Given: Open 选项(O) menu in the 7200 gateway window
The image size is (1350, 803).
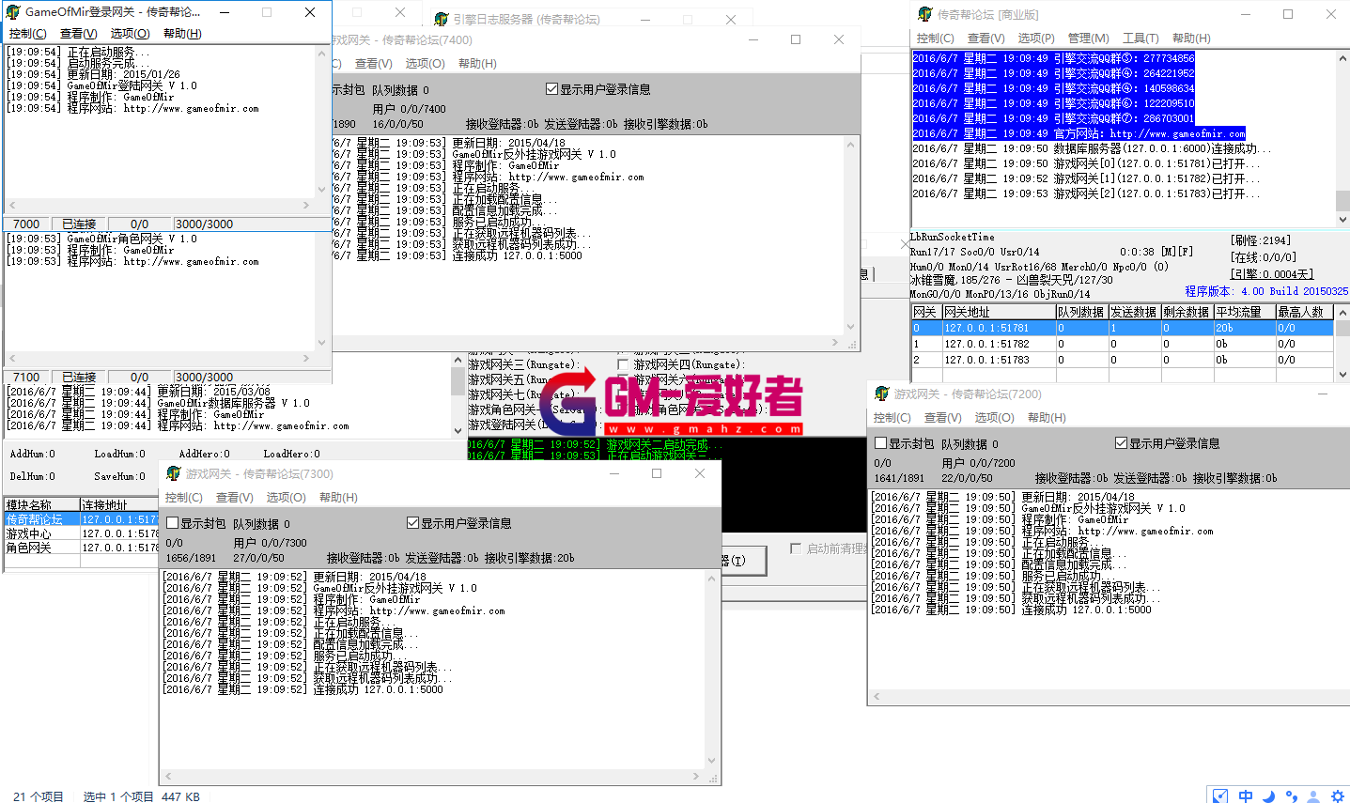Looking at the screenshot, I should coord(994,418).
